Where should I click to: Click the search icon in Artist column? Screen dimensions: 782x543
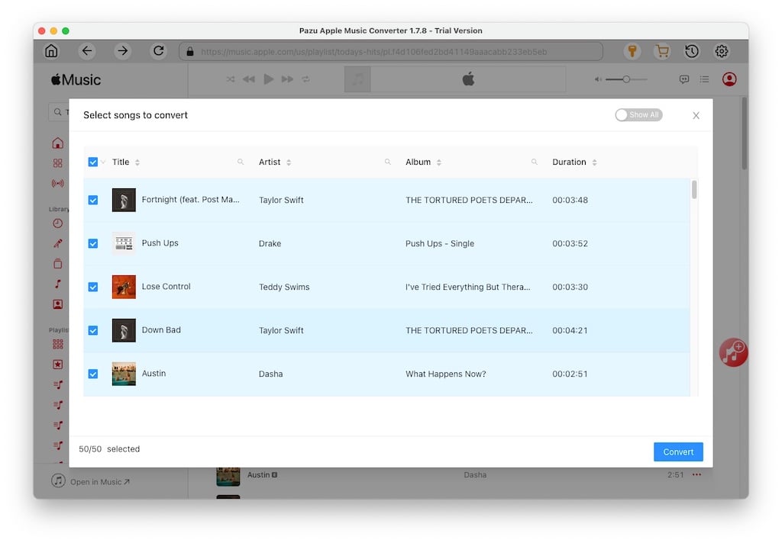click(387, 162)
